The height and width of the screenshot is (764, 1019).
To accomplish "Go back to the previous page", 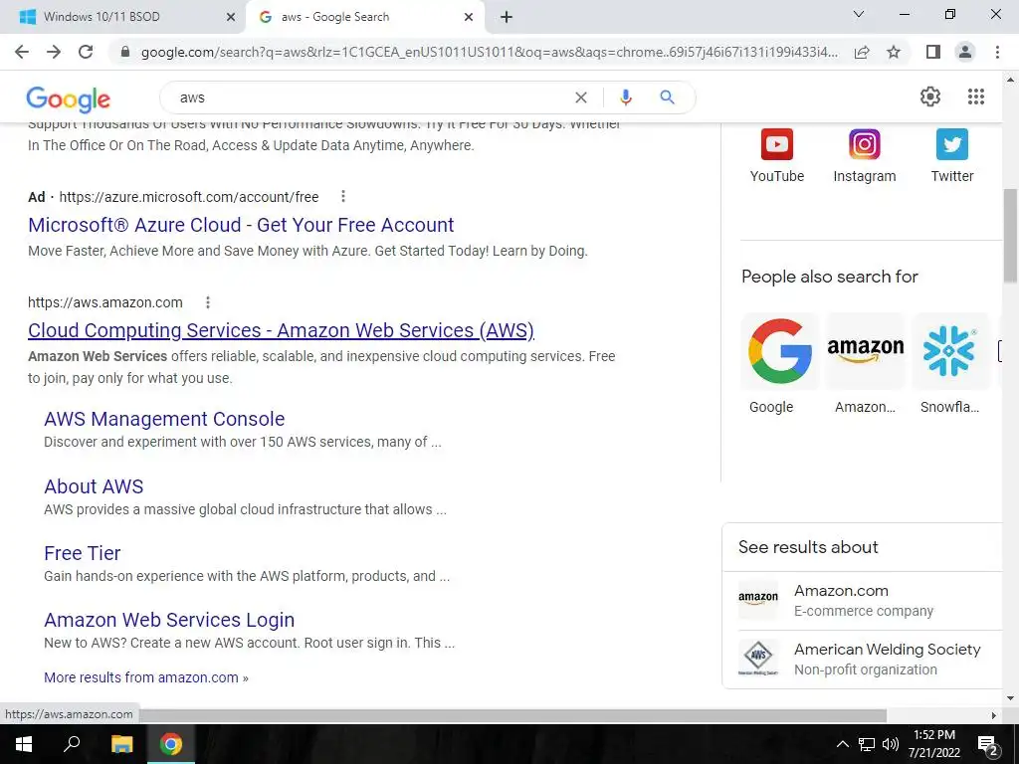I will pos(22,52).
